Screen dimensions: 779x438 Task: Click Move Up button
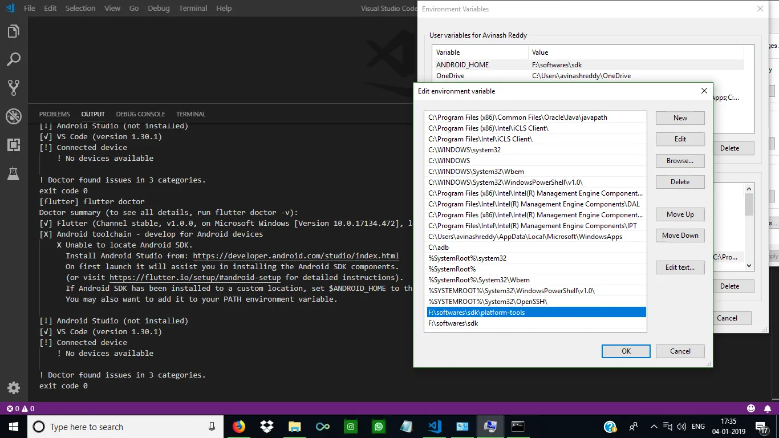click(x=680, y=214)
